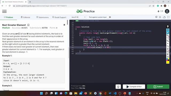The width and height of the screenshot is (171, 96).
Task: Click the clipboard icon in annotation toolbar
Action: [168, 57]
